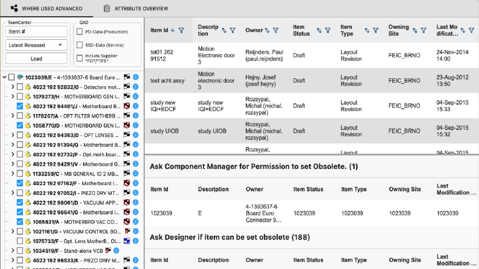Filter the Item Status column
This screenshot has height=269, width=479.
(x=328, y=30)
